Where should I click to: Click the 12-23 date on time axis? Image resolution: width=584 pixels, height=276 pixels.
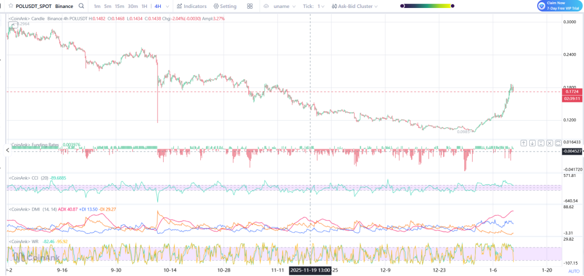440,270
